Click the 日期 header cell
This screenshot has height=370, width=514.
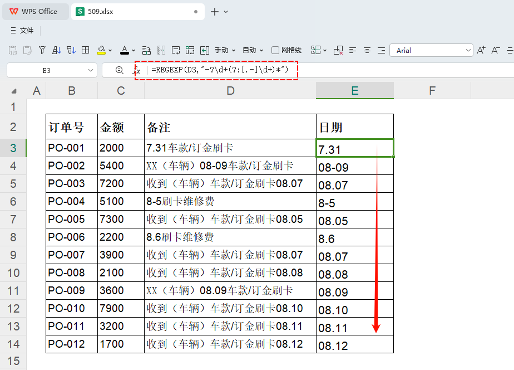(x=355, y=126)
